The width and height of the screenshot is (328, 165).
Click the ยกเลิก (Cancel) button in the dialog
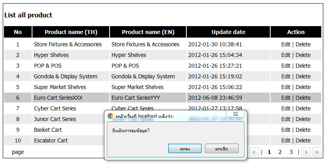(x=222, y=148)
